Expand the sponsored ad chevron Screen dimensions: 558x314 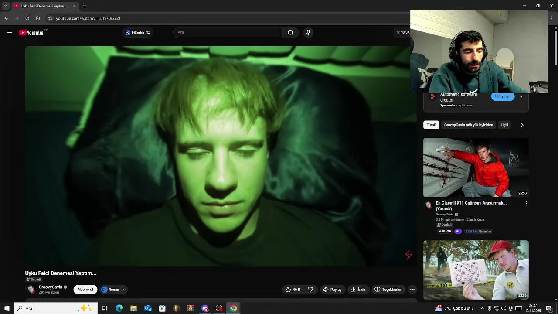coord(521,96)
